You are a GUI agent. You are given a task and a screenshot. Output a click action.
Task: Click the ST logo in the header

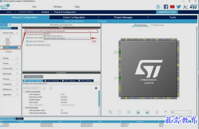[194, 7]
